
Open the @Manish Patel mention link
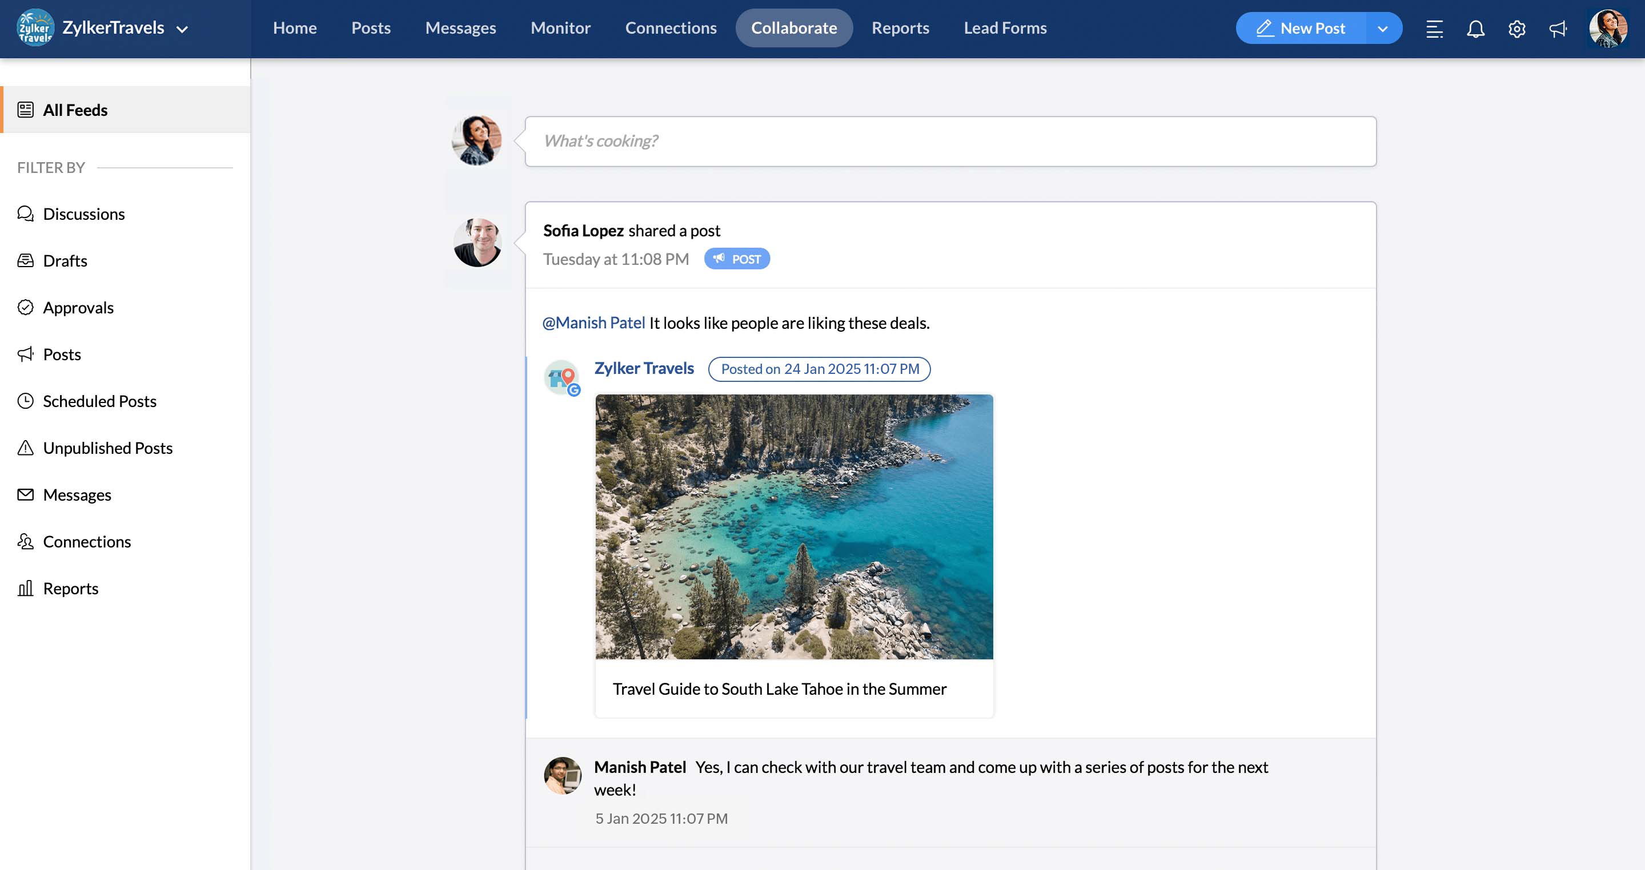593,323
